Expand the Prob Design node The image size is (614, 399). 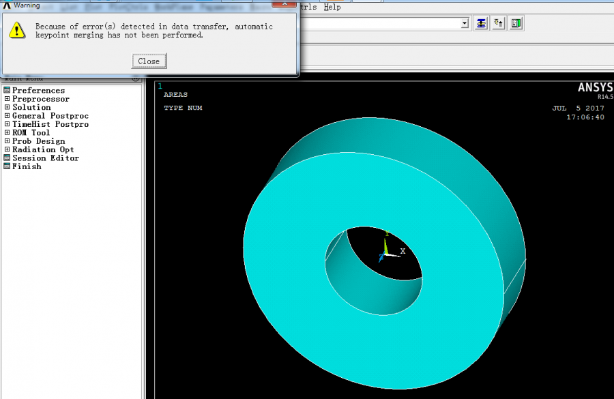click(x=8, y=141)
